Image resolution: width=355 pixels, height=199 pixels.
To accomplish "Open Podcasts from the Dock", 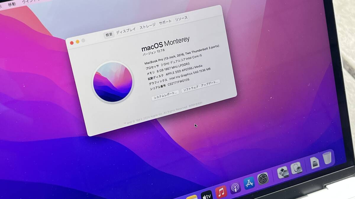I will coord(235,188).
